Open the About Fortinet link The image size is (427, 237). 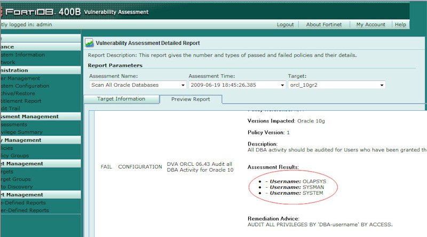(x=324, y=25)
